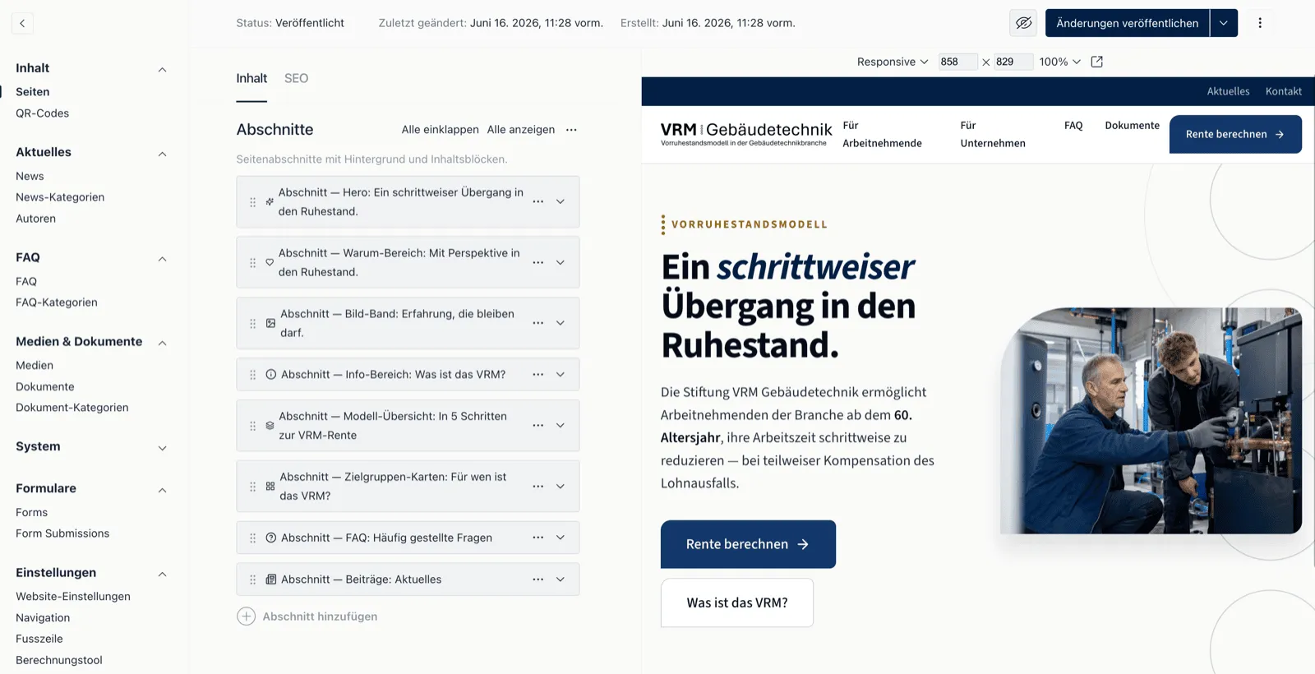
Task: Expand the Beiträge: Aktuelles section row
Action: 561,579
